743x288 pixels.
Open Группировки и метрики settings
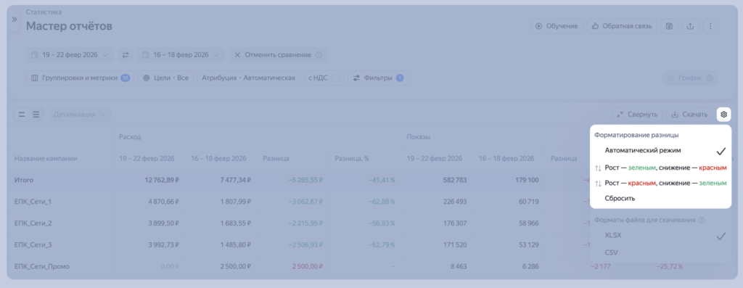click(x=80, y=78)
